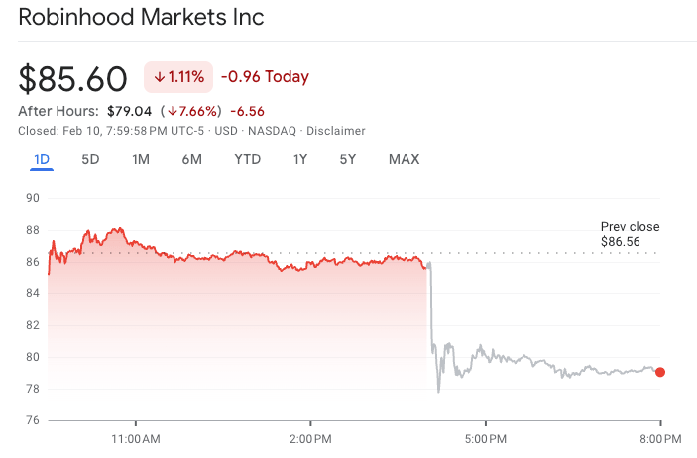The height and width of the screenshot is (458, 697).
Task: Click the Robinhood Markets Inc title
Action: tap(142, 18)
